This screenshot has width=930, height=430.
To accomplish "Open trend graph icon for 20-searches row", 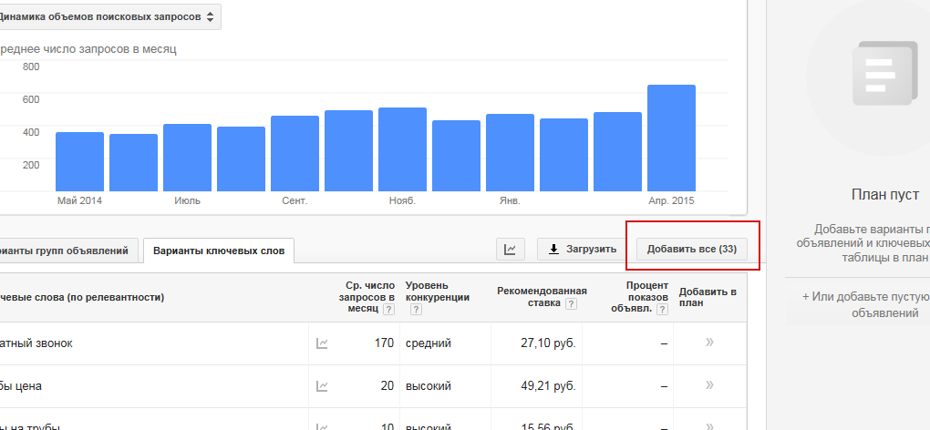I will 322,386.
